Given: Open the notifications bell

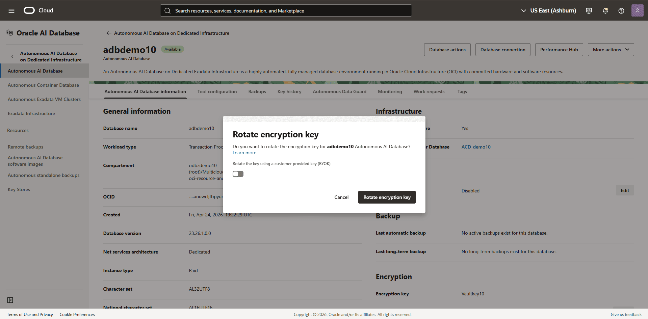Looking at the screenshot, I should pyautogui.click(x=605, y=11).
